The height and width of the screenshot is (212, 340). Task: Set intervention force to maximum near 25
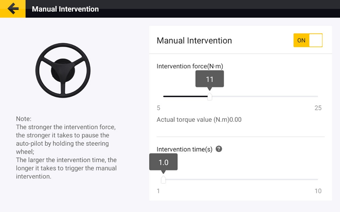317,97
